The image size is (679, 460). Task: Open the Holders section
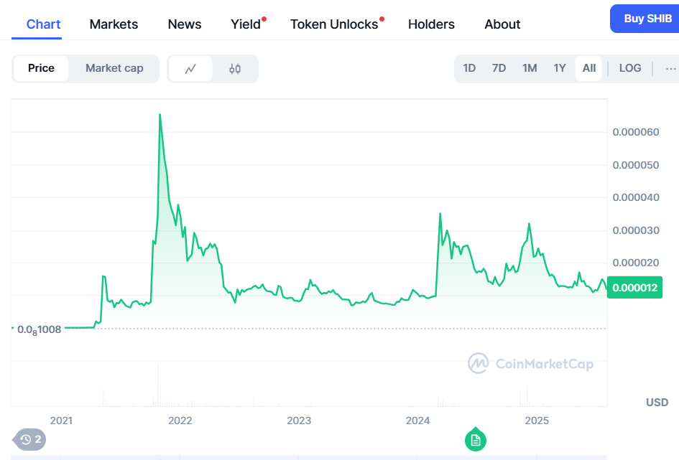click(x=431, y=24)
